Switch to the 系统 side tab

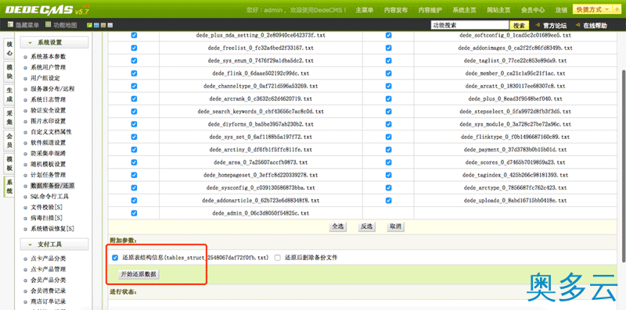tap(9, 187)
